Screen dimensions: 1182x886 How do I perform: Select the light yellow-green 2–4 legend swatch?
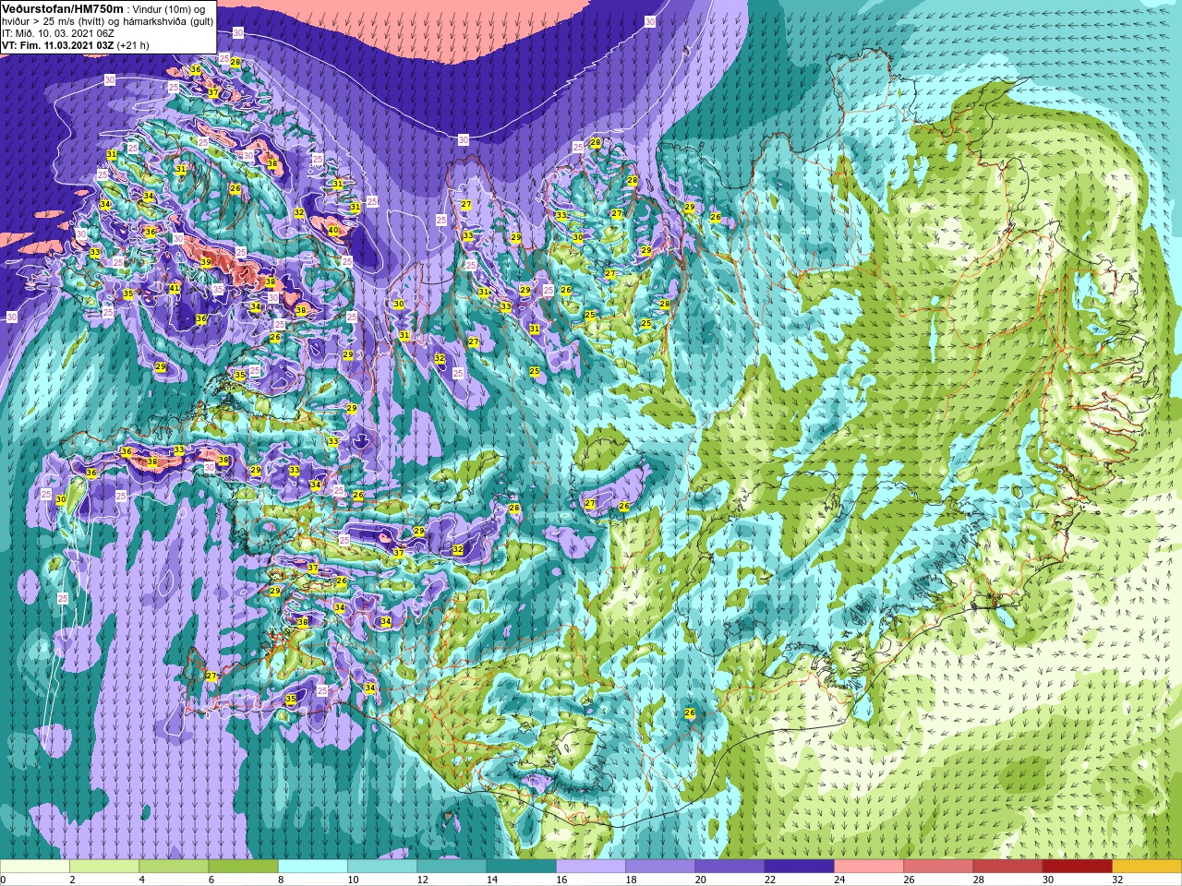[x=104, y=867]
